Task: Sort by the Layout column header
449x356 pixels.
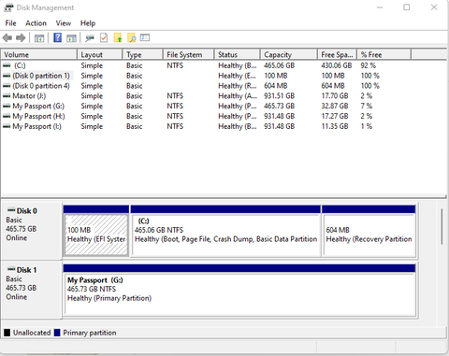Action: pyautogui.click(x=99, y=54)
